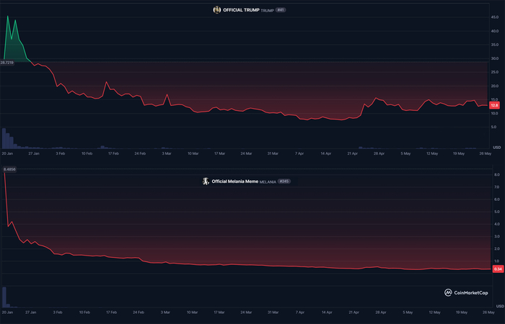Click the OFFICIAL TRUMP coin logo icon
This screenshot has width=505, height=324.
(x=216, y=9)
